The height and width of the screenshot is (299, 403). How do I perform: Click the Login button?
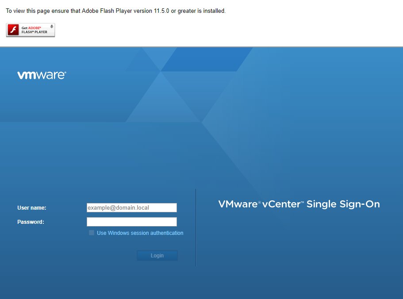click(x=157, y=256)
